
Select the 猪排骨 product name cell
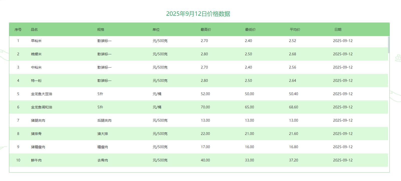pyautogui.click(x=36, y=134)
